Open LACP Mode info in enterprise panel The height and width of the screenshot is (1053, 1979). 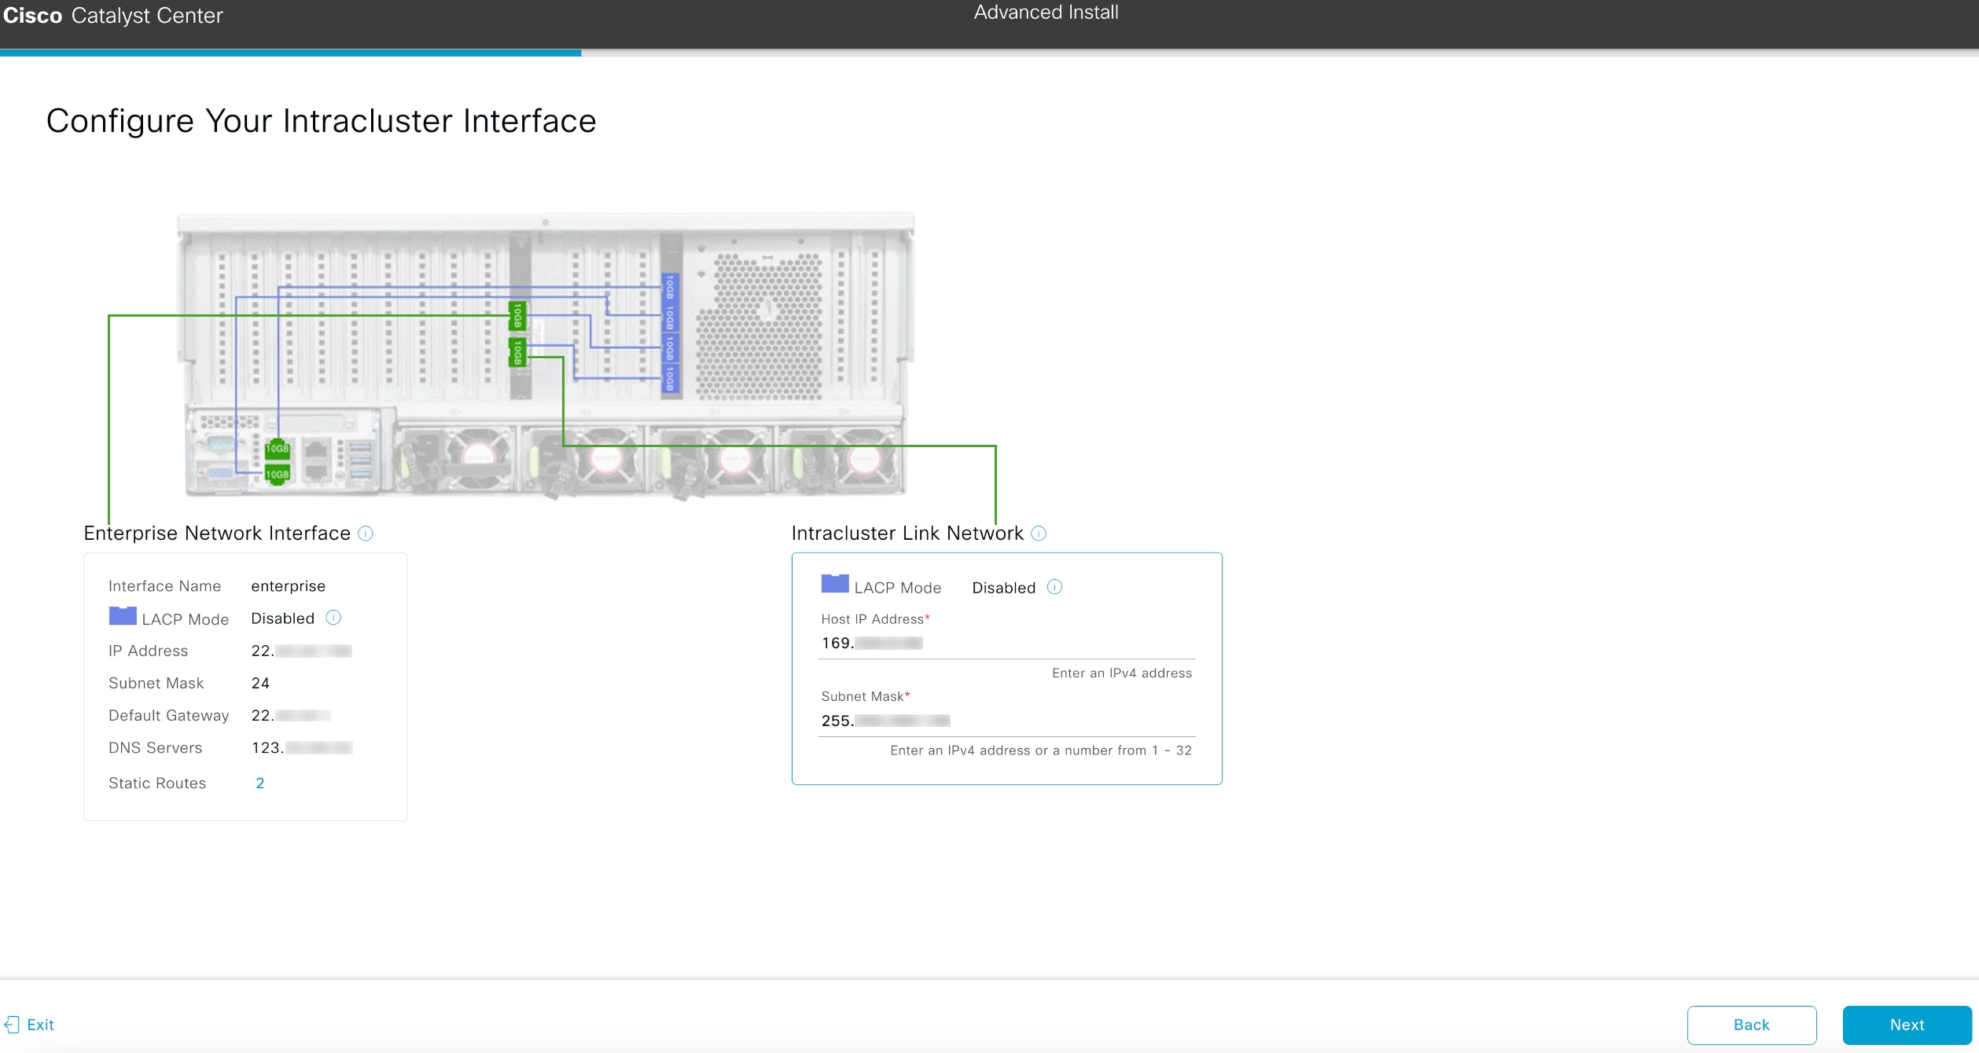tap(333, 618)
